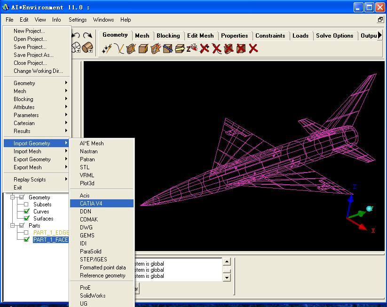Select the Delete Surface tool
Screen dimensions: 387x307
coord(229,48)
